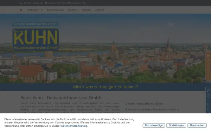Click the 'Peter Kuhn - Hausmeisterservice GmbH' heading
This screenshot has width=211, height=132.
coord(61,98)
